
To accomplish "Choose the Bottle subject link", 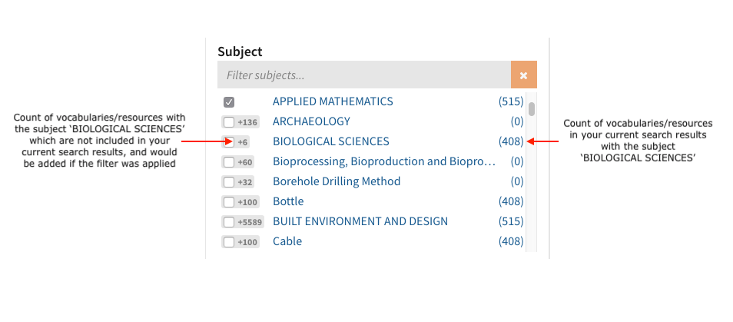I will tap(288, 201).
